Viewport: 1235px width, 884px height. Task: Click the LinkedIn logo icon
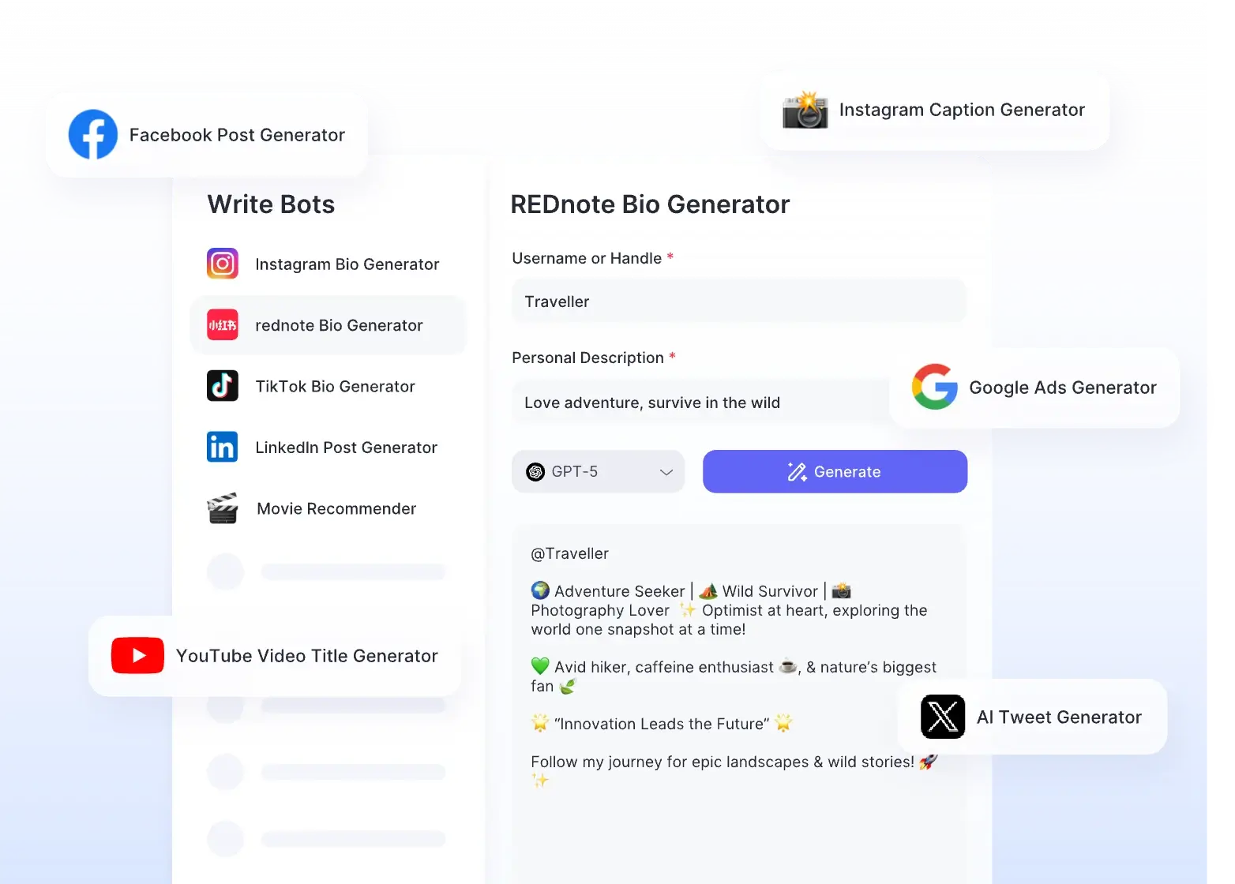point(223,447)
